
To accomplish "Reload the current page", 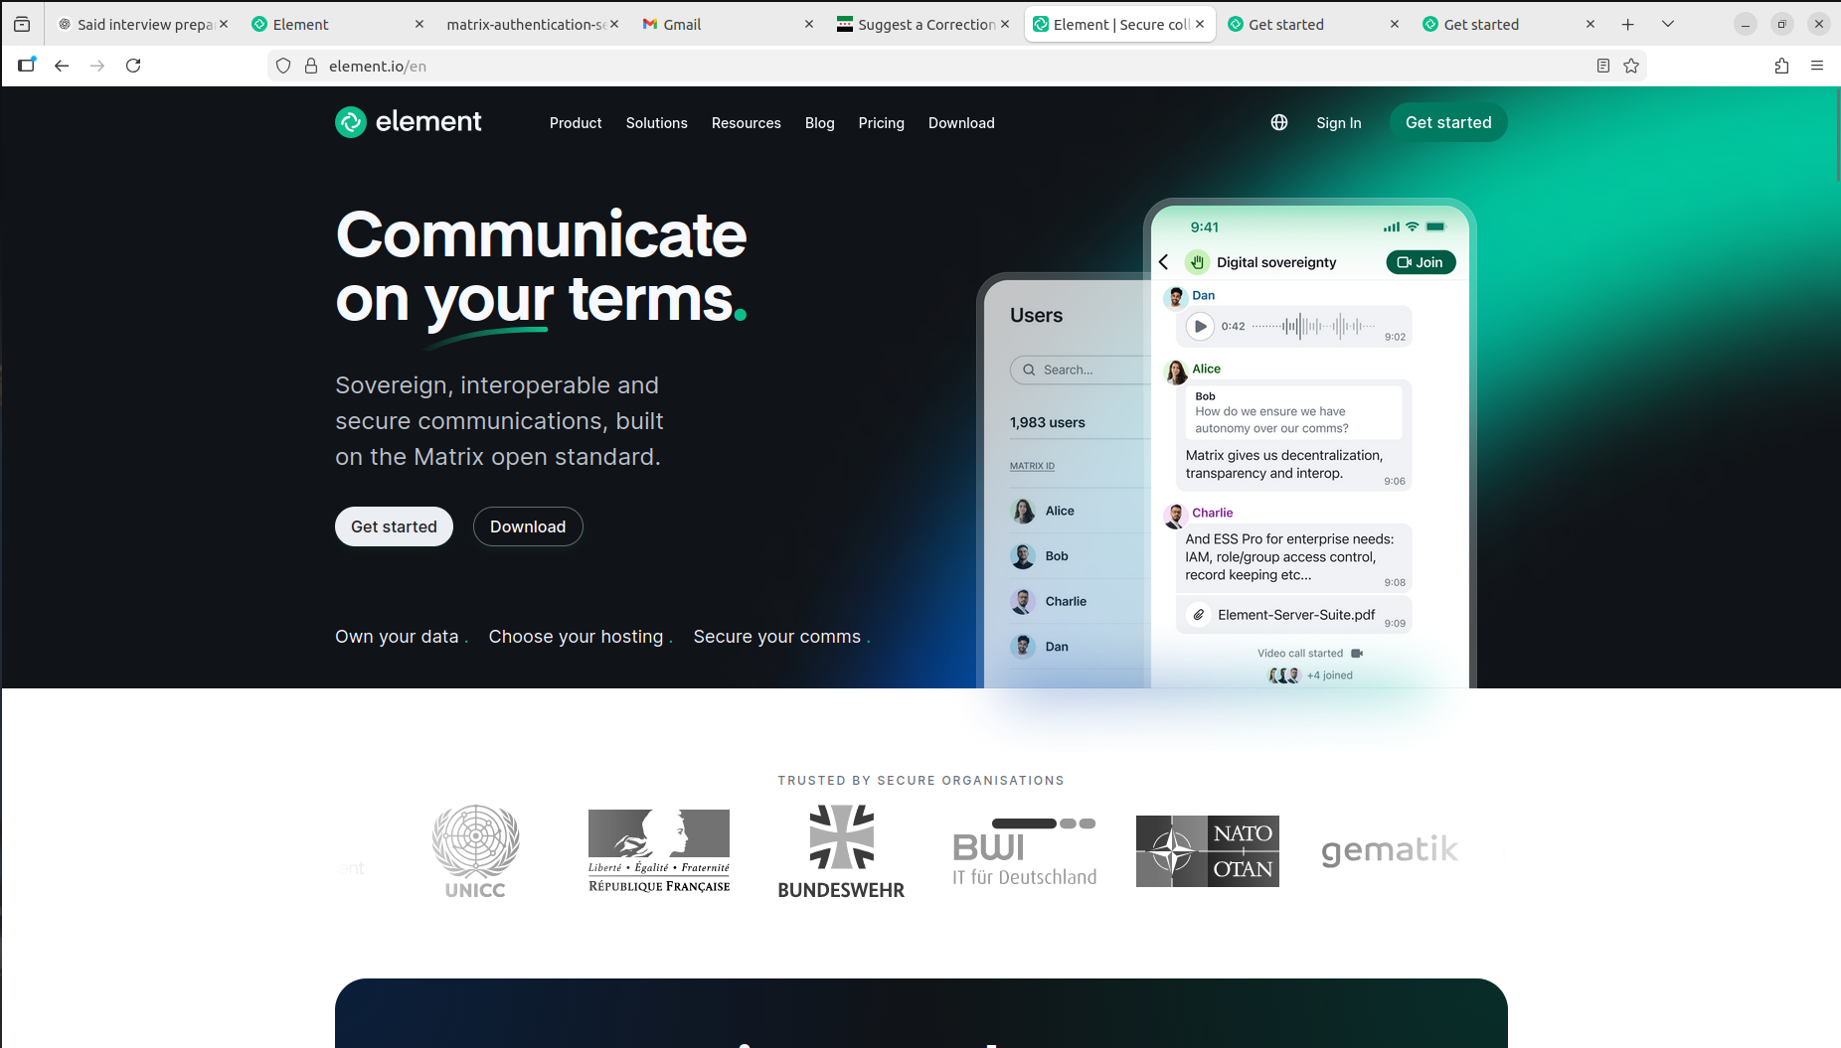I will point(133,66).
